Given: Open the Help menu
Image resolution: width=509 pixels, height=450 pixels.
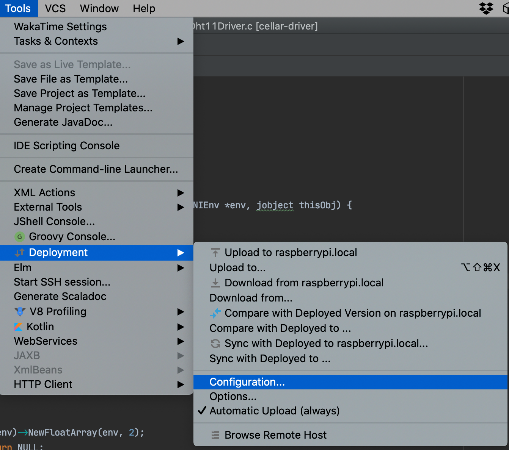Looking at the screenshot, I should [x=144, y=8].
